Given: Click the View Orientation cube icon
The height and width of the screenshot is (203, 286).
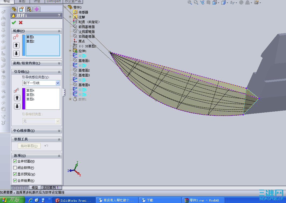Looking at the screenshot, I should click(215, 2).
